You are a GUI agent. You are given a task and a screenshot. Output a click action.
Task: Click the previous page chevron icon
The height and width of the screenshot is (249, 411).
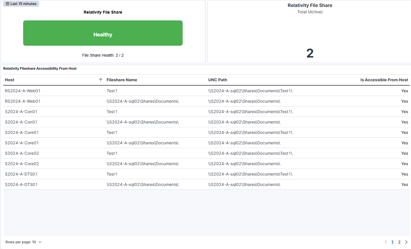385,242
